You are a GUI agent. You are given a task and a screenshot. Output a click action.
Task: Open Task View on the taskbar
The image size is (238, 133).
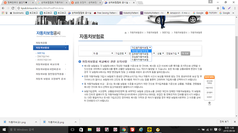(x=72, y=130)
